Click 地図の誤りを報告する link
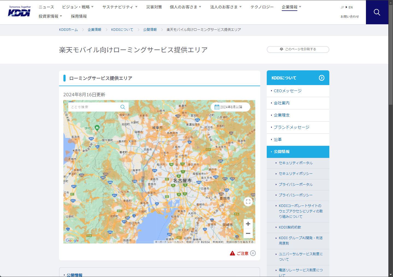Screen dimensions: 393x277 coord(240,242)
